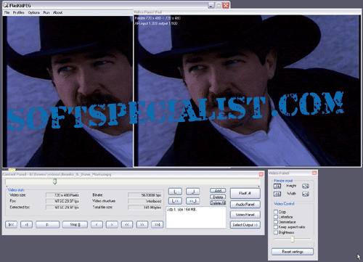363x262 pixels.
Task: Click the Video Panel button in Control Panel
Action: [245, 215]
